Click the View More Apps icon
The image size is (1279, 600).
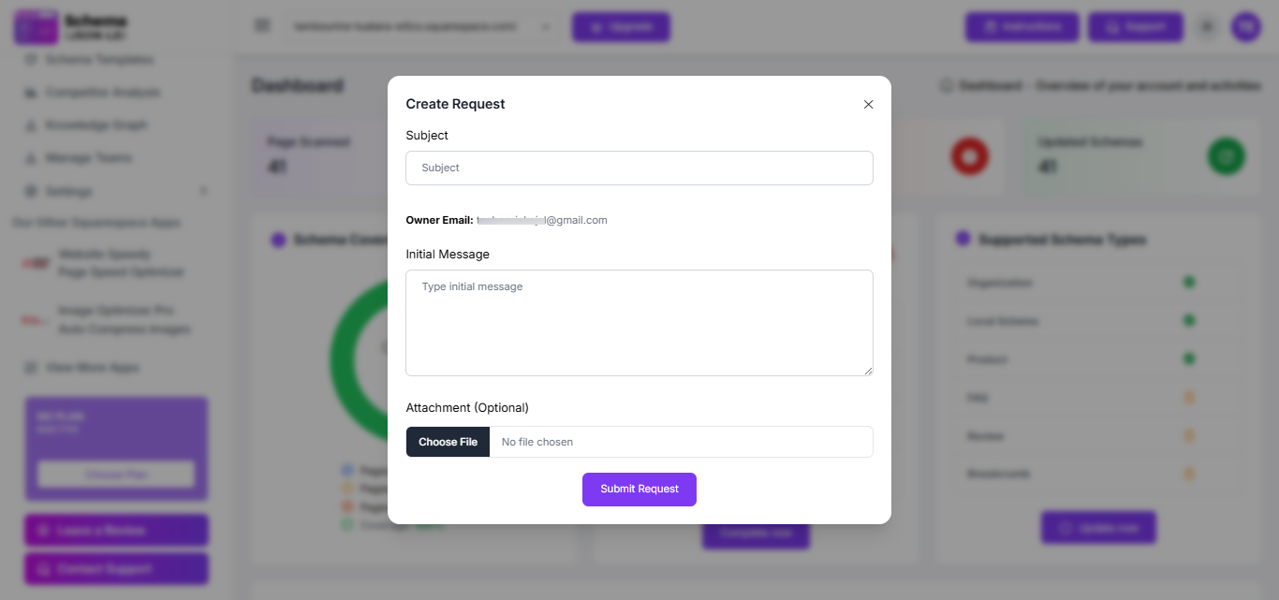coord(32,368)
